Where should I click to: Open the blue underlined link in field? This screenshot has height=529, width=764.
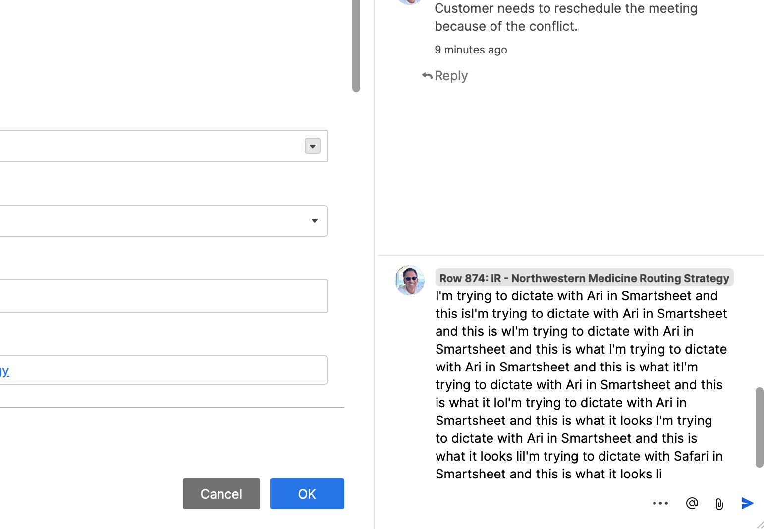[x=4, y=370]
